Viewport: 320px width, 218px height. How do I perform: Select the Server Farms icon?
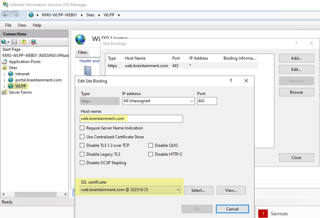[4, 92]
